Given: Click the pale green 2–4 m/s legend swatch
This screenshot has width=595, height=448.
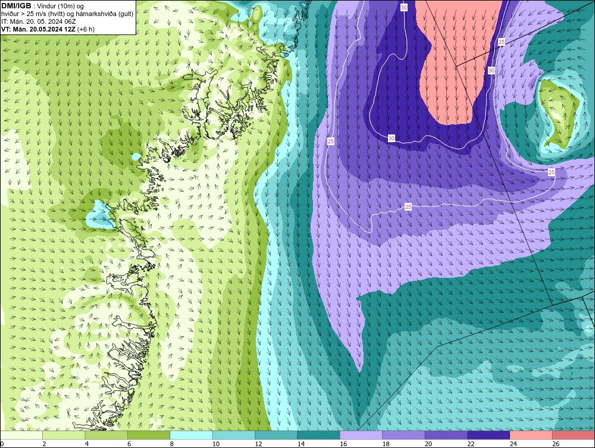Looking at the screenshot, I should coord(64,435).
